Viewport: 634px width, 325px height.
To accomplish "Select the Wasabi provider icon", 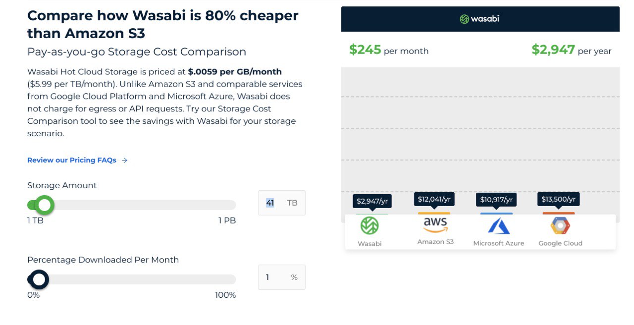I will pos(370,226).
